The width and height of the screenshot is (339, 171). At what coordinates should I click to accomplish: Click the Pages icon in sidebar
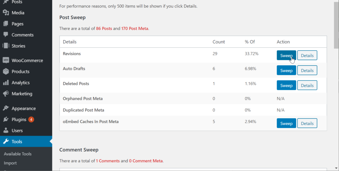(x=6, y=24)
